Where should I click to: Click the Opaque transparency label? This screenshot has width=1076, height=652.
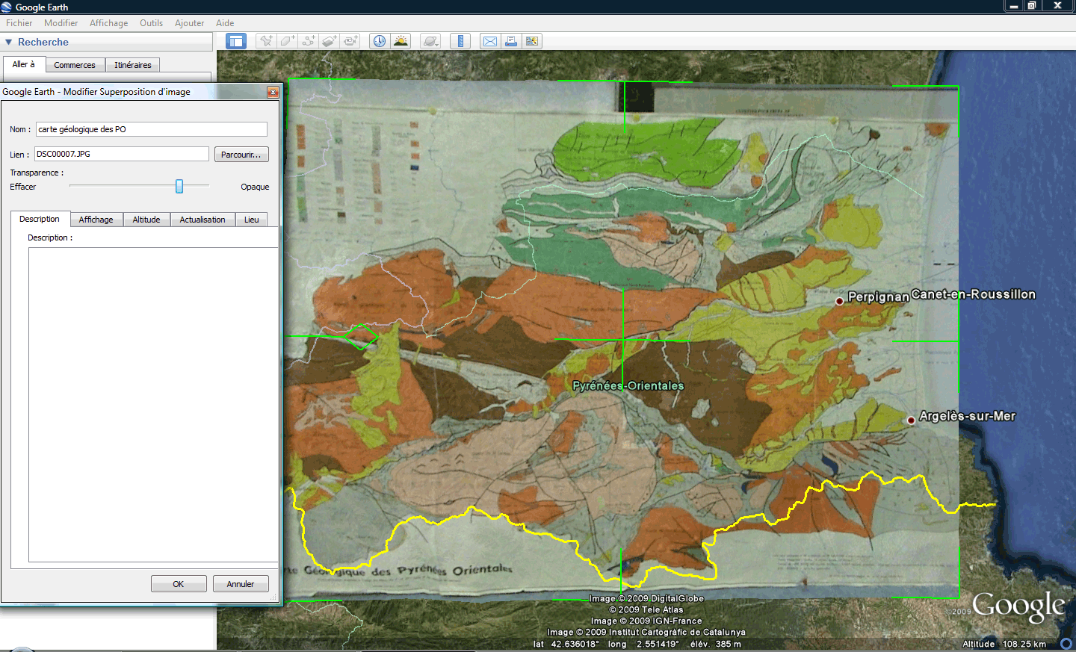tap(255, 187)
